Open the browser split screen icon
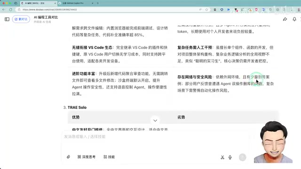The width and height of the screenshot is (301, 169). 277,9
